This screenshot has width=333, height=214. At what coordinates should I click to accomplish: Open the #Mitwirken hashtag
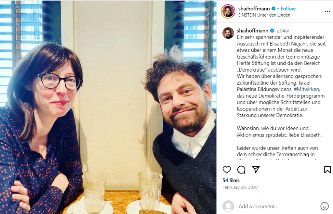tap(306, 89)
